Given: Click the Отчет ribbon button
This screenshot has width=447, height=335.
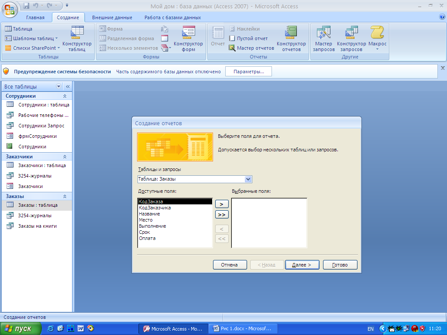Looking at the screenshot, I should click(x=218, y=36).
